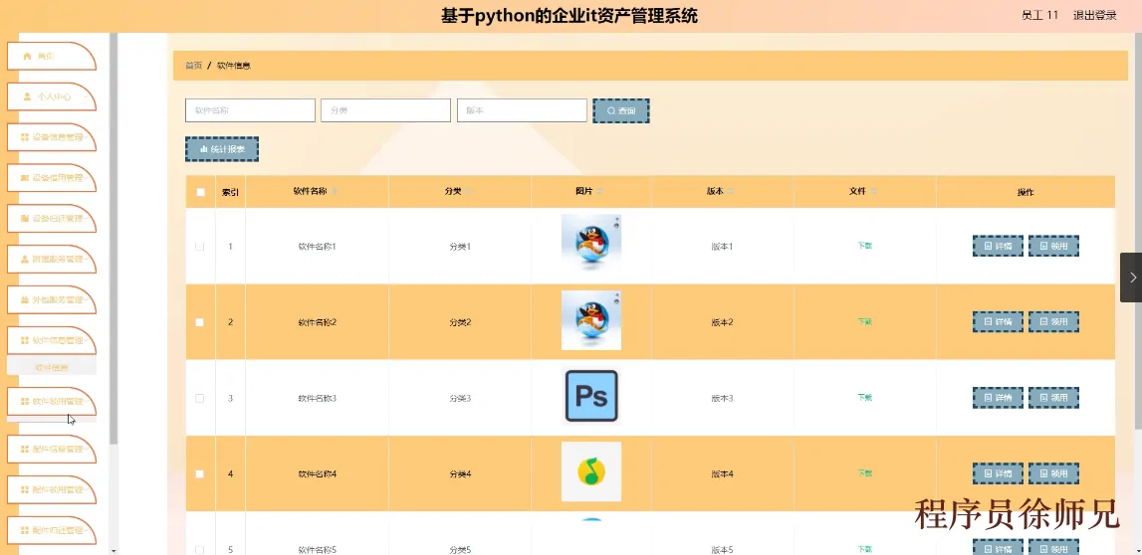
Task: Click 退出登录 to log out
Action: (1094, 15)
